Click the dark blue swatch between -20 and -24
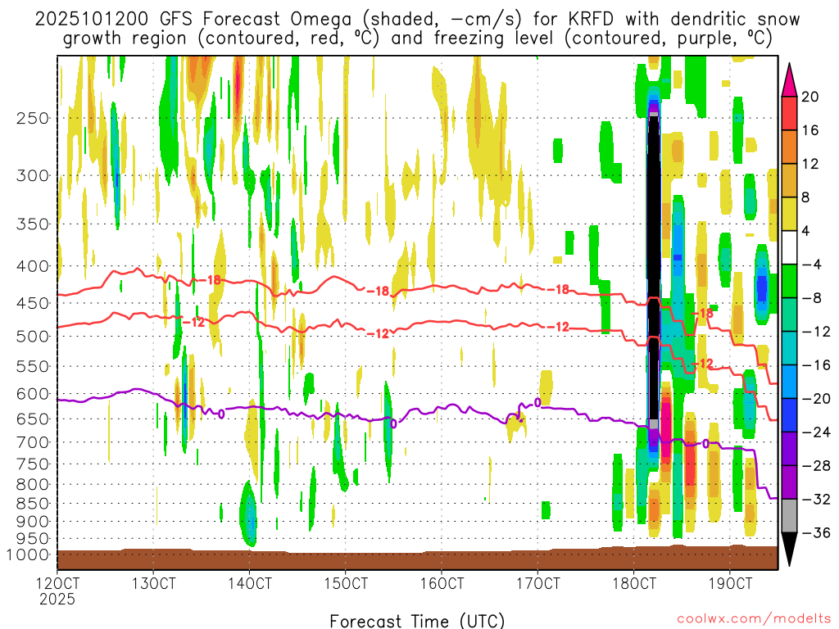 click(x=790, y=415)
